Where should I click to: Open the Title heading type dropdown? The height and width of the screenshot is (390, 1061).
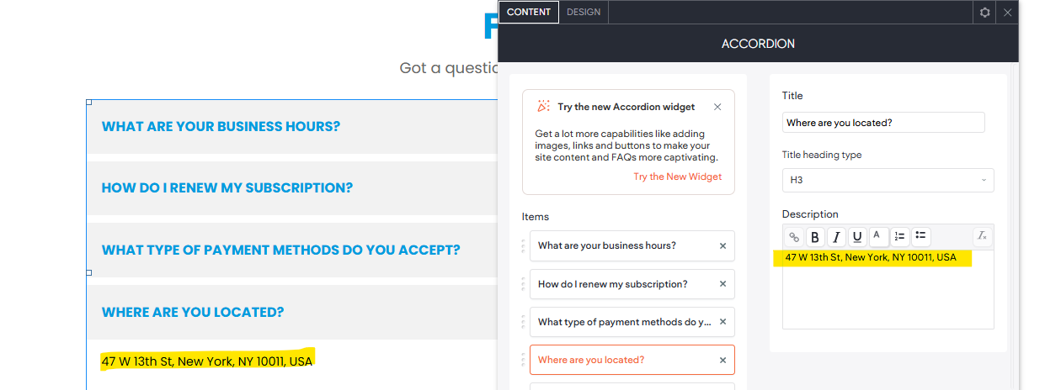(x=888, y=180)
